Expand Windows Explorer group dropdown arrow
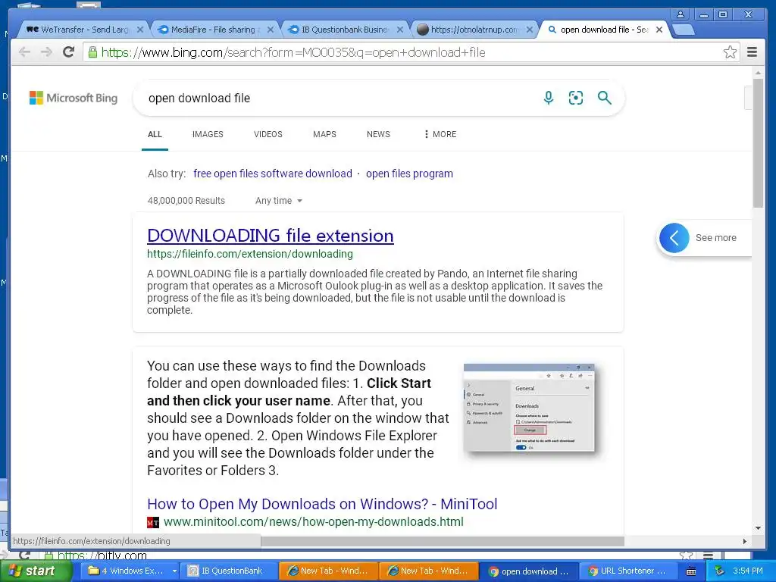The height and width of the screenshot is (582, 776). click(x=174, y=571)
